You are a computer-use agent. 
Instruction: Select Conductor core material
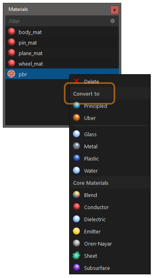110,207
